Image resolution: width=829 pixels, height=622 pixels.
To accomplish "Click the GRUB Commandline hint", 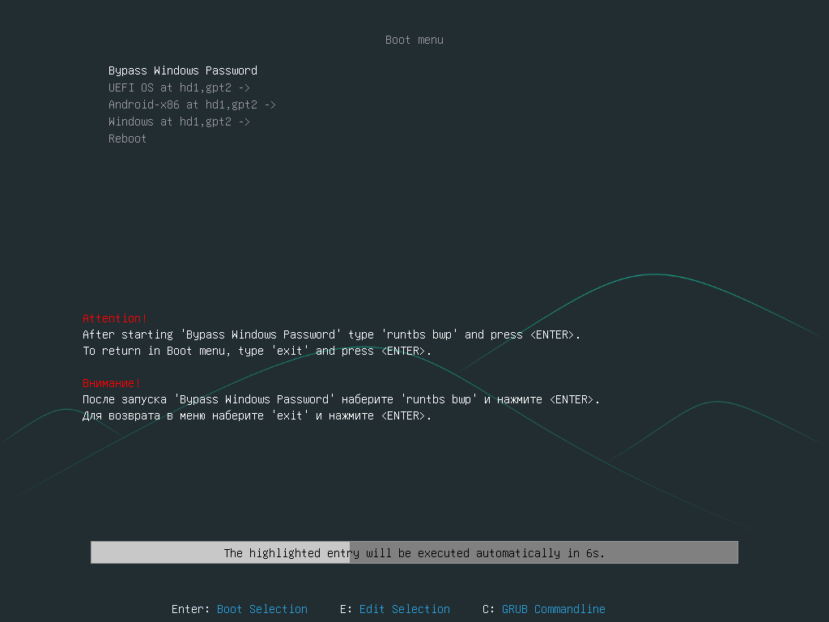I will (x=554, y=609).
